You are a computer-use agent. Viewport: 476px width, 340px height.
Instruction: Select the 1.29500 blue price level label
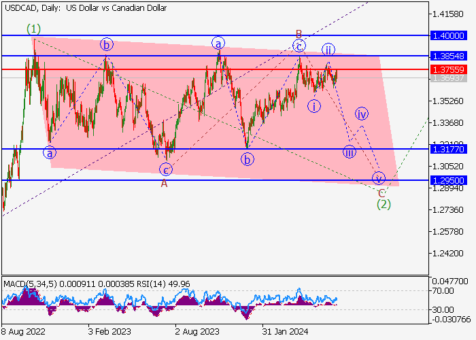point(449,180)
